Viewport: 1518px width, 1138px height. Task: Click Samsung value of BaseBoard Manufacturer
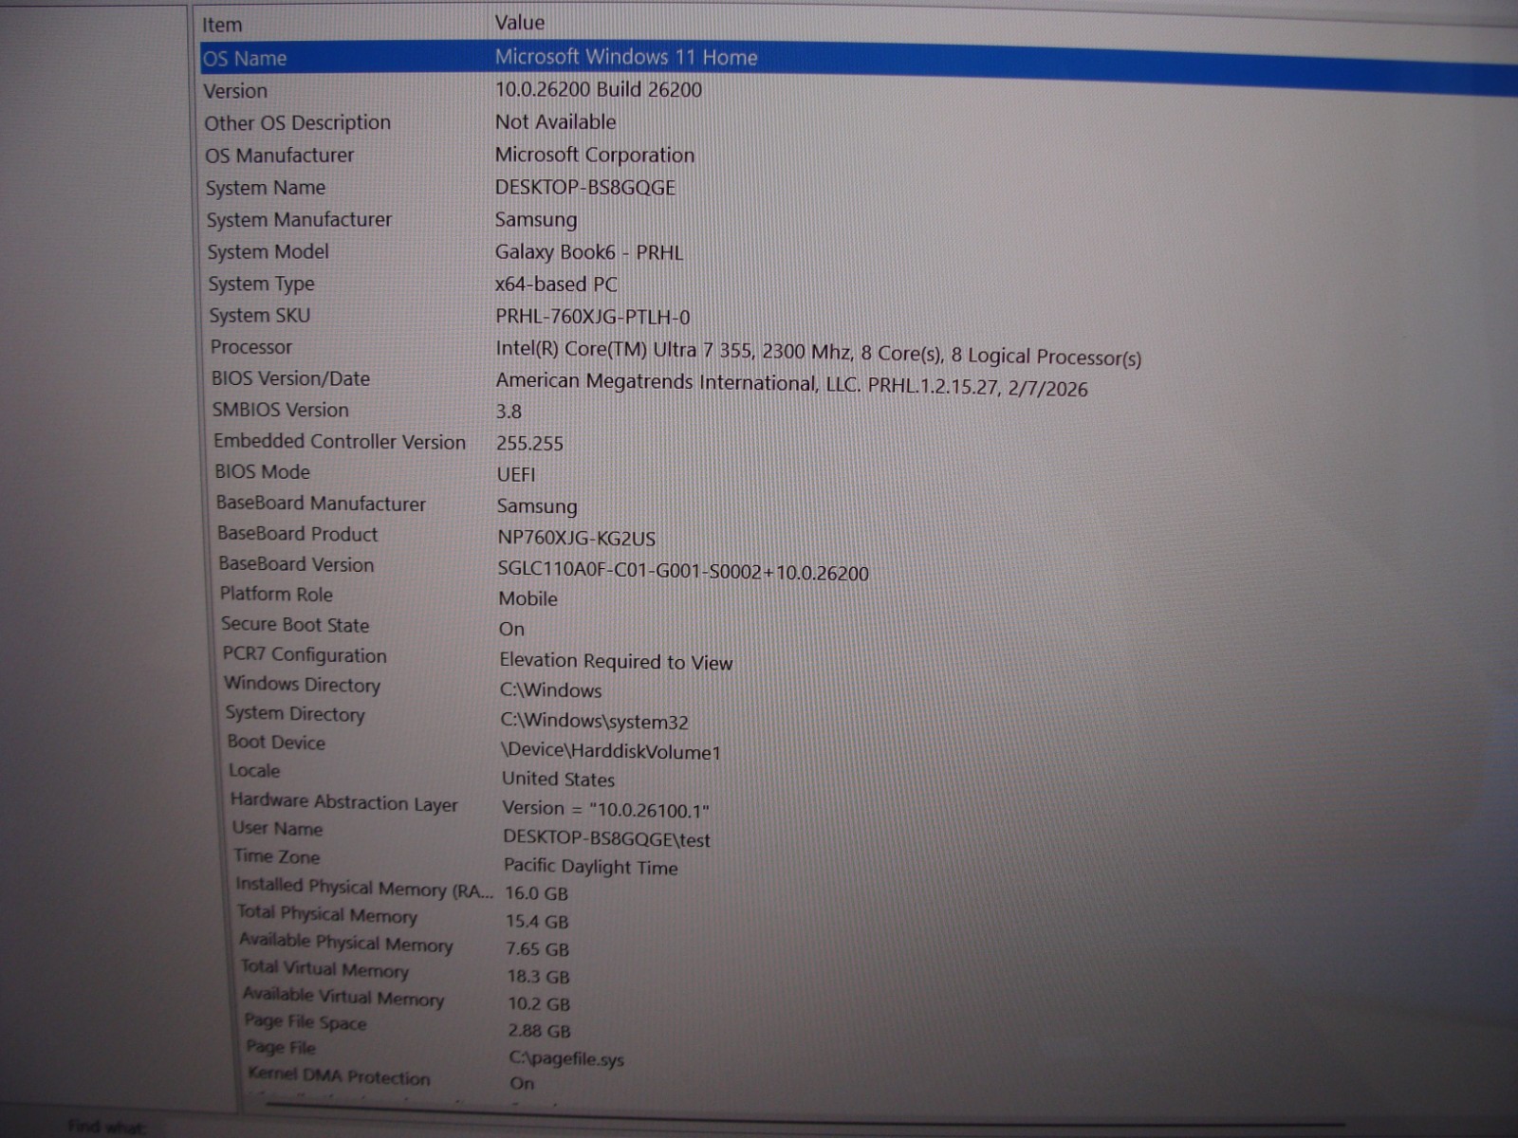(537, 506)
